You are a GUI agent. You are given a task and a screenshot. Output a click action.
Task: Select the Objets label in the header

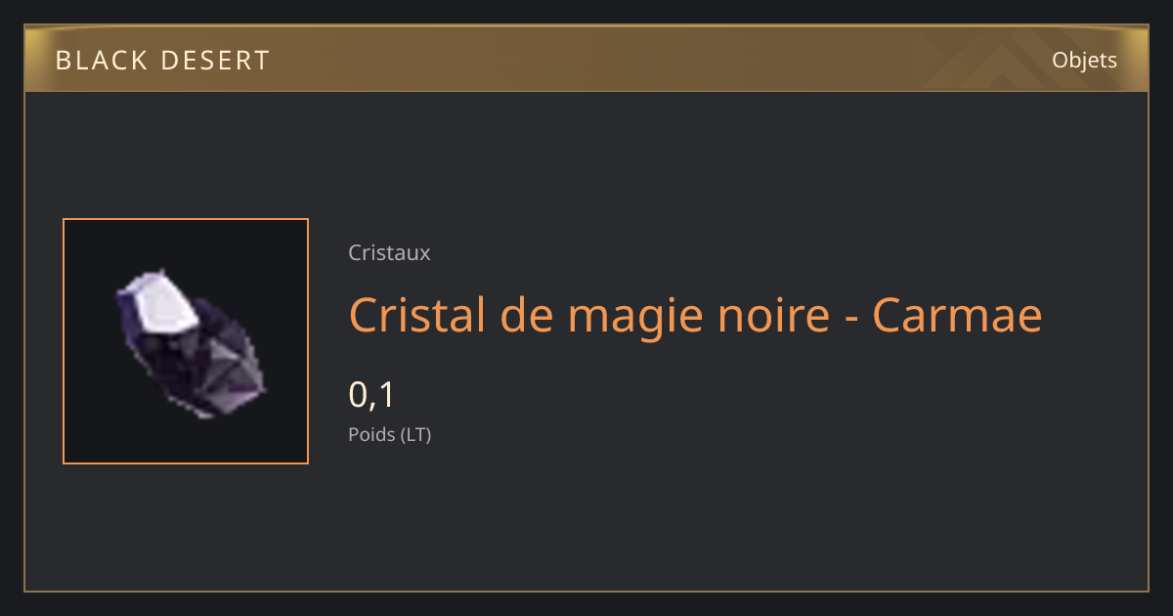tap(1084, 60)
